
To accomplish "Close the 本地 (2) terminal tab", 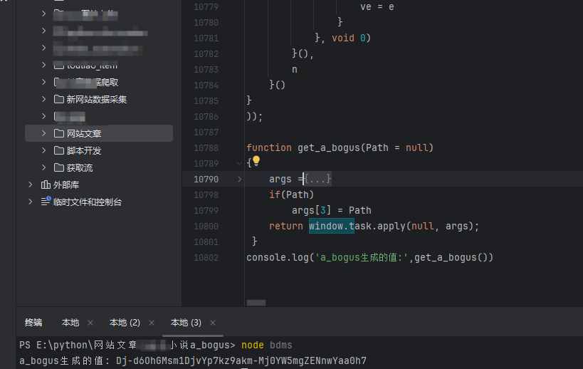I will click(x=153, y=323).
